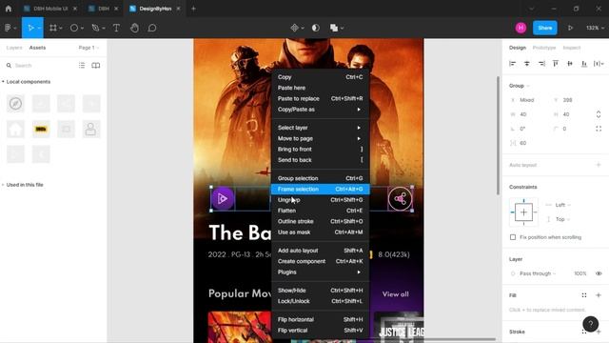Viewport: 609px width, 343px height.
Task: Click the constraints box widget
Action: pos(523,212)
